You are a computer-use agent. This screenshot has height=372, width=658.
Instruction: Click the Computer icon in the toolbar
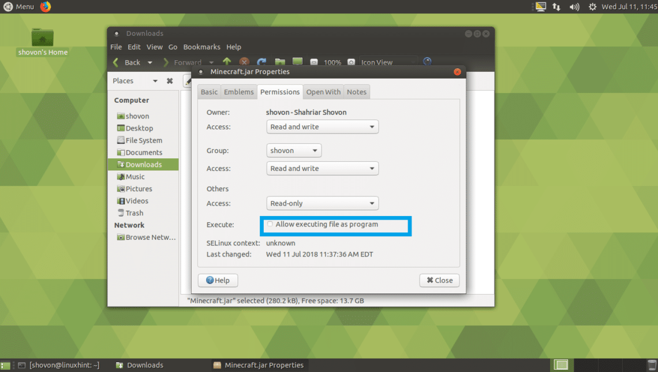(297, 62)
